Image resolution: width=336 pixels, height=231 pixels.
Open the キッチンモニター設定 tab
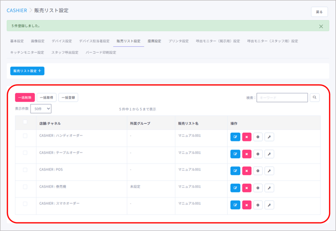coord(27,52)
